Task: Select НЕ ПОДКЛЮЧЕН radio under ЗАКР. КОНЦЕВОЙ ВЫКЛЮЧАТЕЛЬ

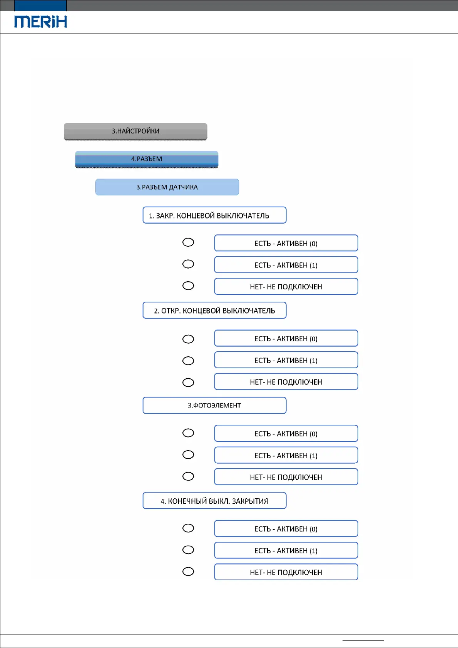Action: [188, 286]
